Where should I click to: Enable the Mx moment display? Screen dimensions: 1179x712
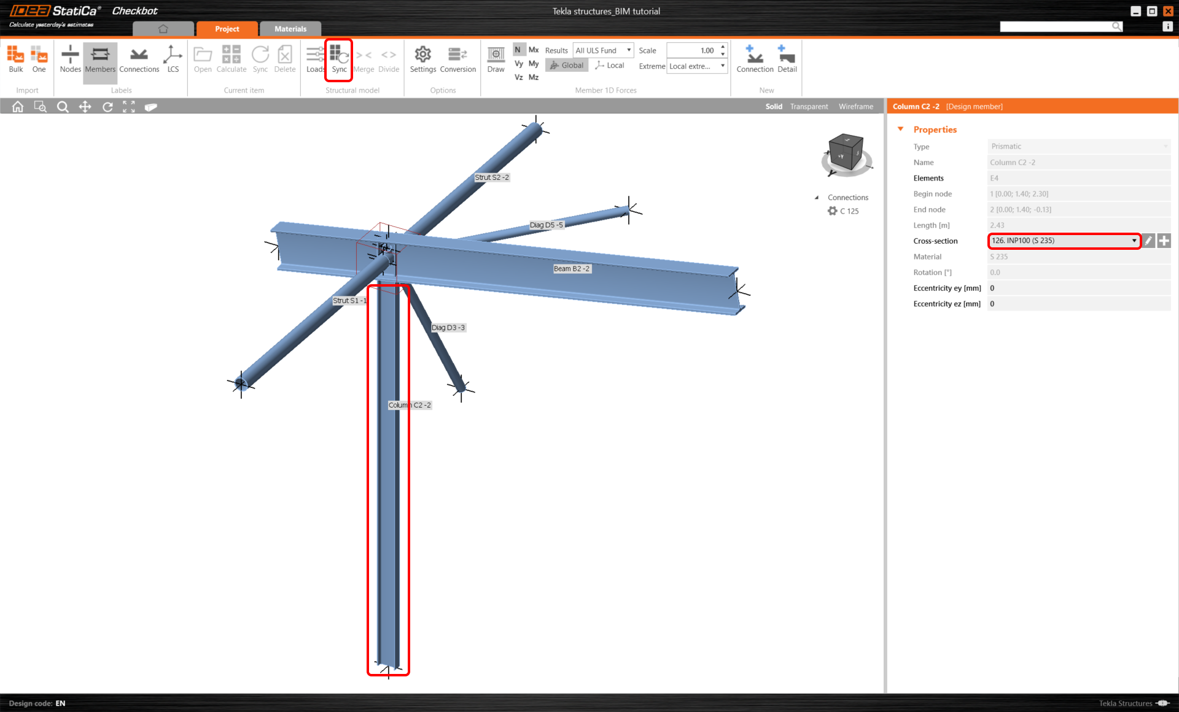tap(533, 50)
